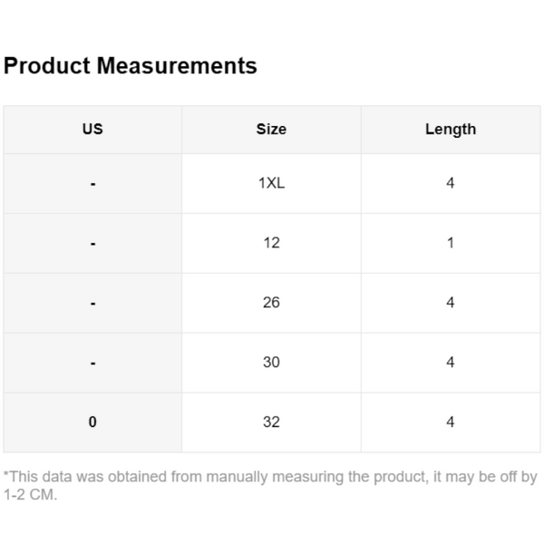Screen dimensions: 544x544
Task: Click the US value 0 cell
Action: point(92,423)
